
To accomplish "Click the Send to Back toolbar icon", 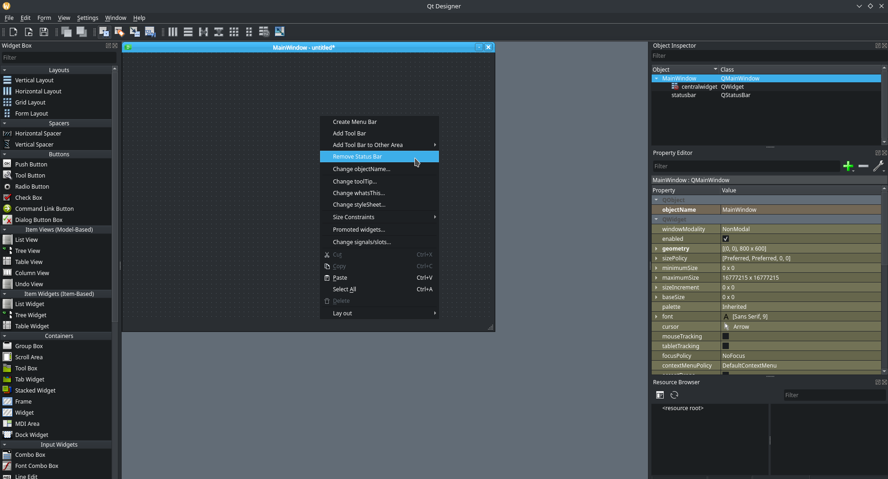I will pyautogui.click(x=82, y=32).
